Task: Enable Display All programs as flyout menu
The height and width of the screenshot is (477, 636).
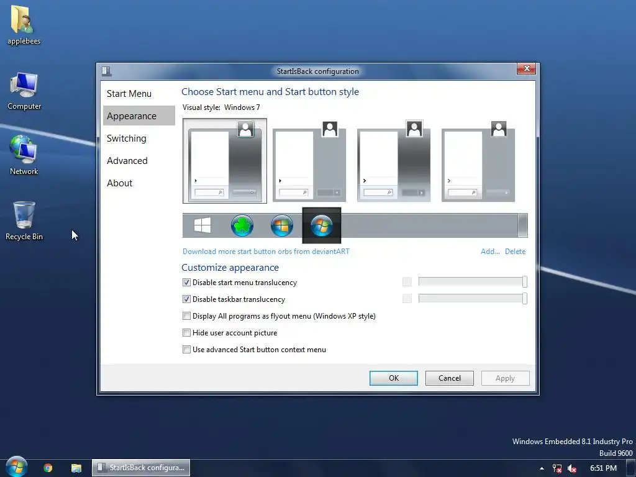Action: [x=186, y=316]
